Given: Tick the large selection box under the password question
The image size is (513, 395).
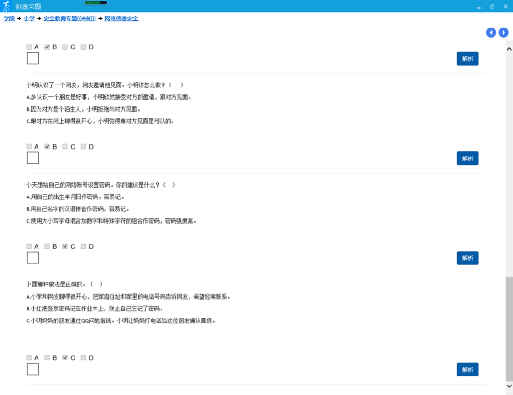Looking at the screenshot, I should point(33,258).
